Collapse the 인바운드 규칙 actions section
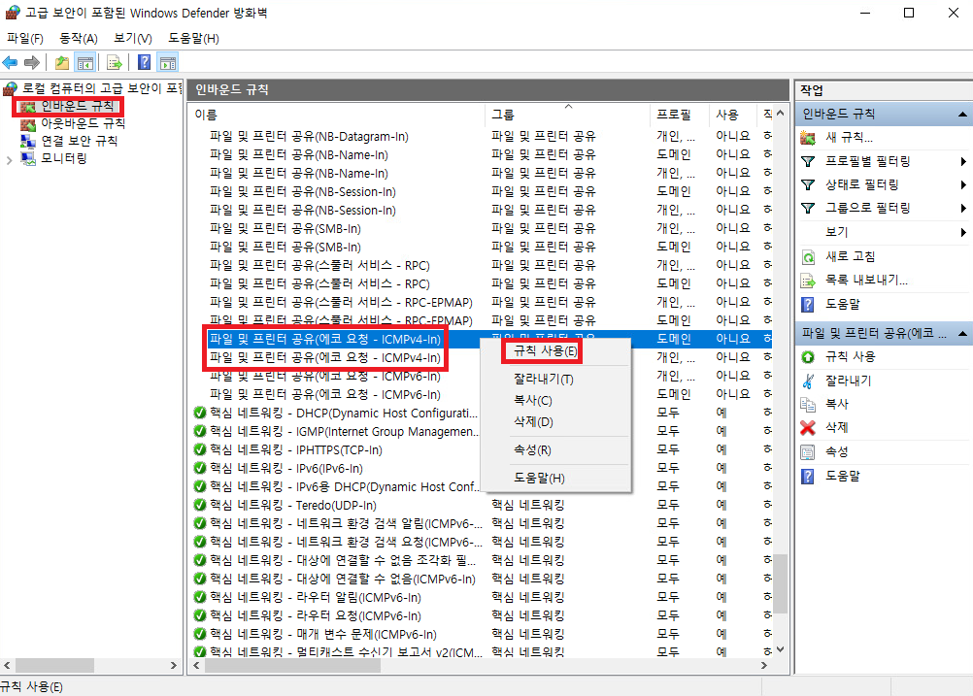The image size is (973, 696). point(962,115)
